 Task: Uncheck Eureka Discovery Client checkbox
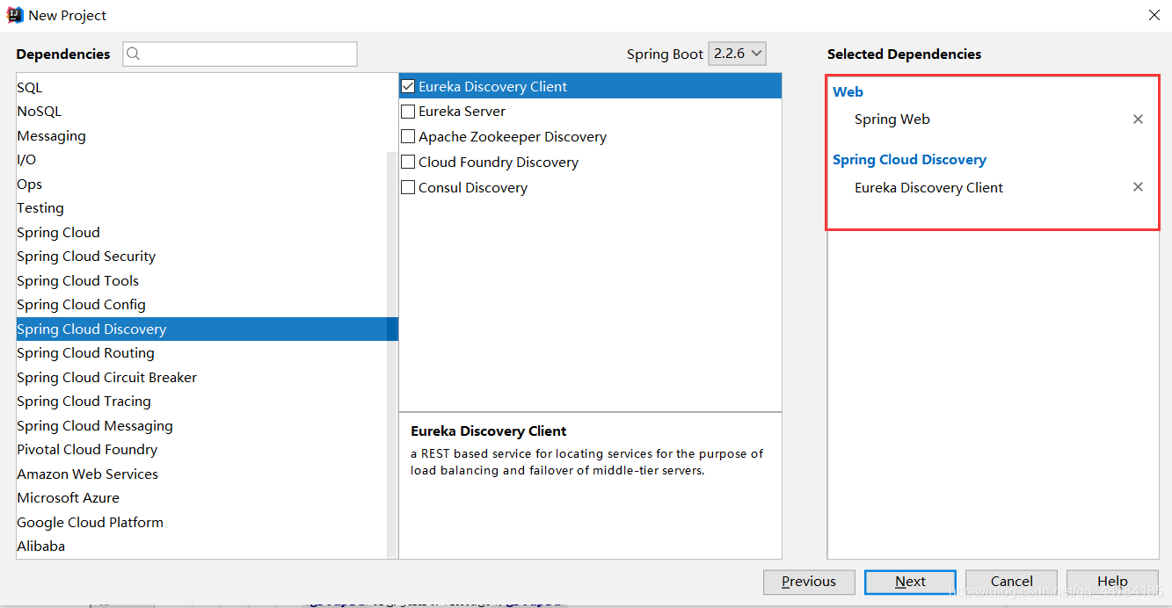[408, 86]
